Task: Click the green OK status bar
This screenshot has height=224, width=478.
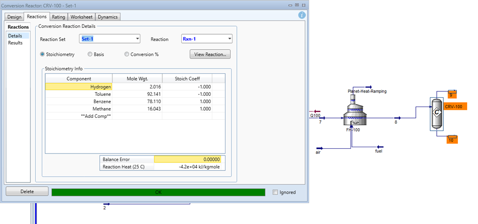Action: (158, 192)
